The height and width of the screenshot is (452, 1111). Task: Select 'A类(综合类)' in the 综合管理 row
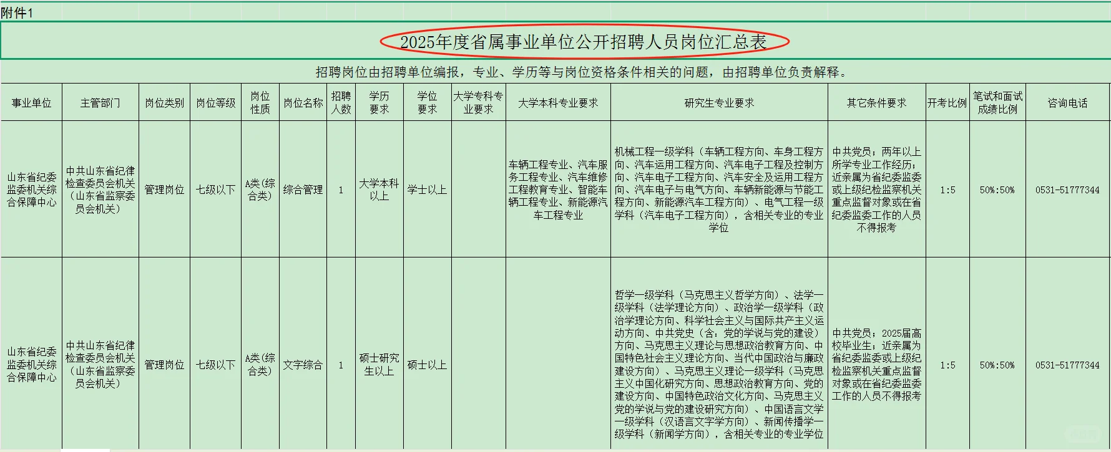260,190
